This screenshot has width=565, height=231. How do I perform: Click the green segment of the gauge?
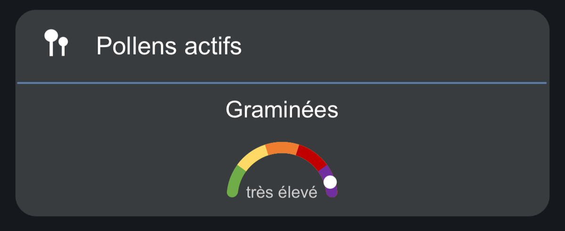235,181
